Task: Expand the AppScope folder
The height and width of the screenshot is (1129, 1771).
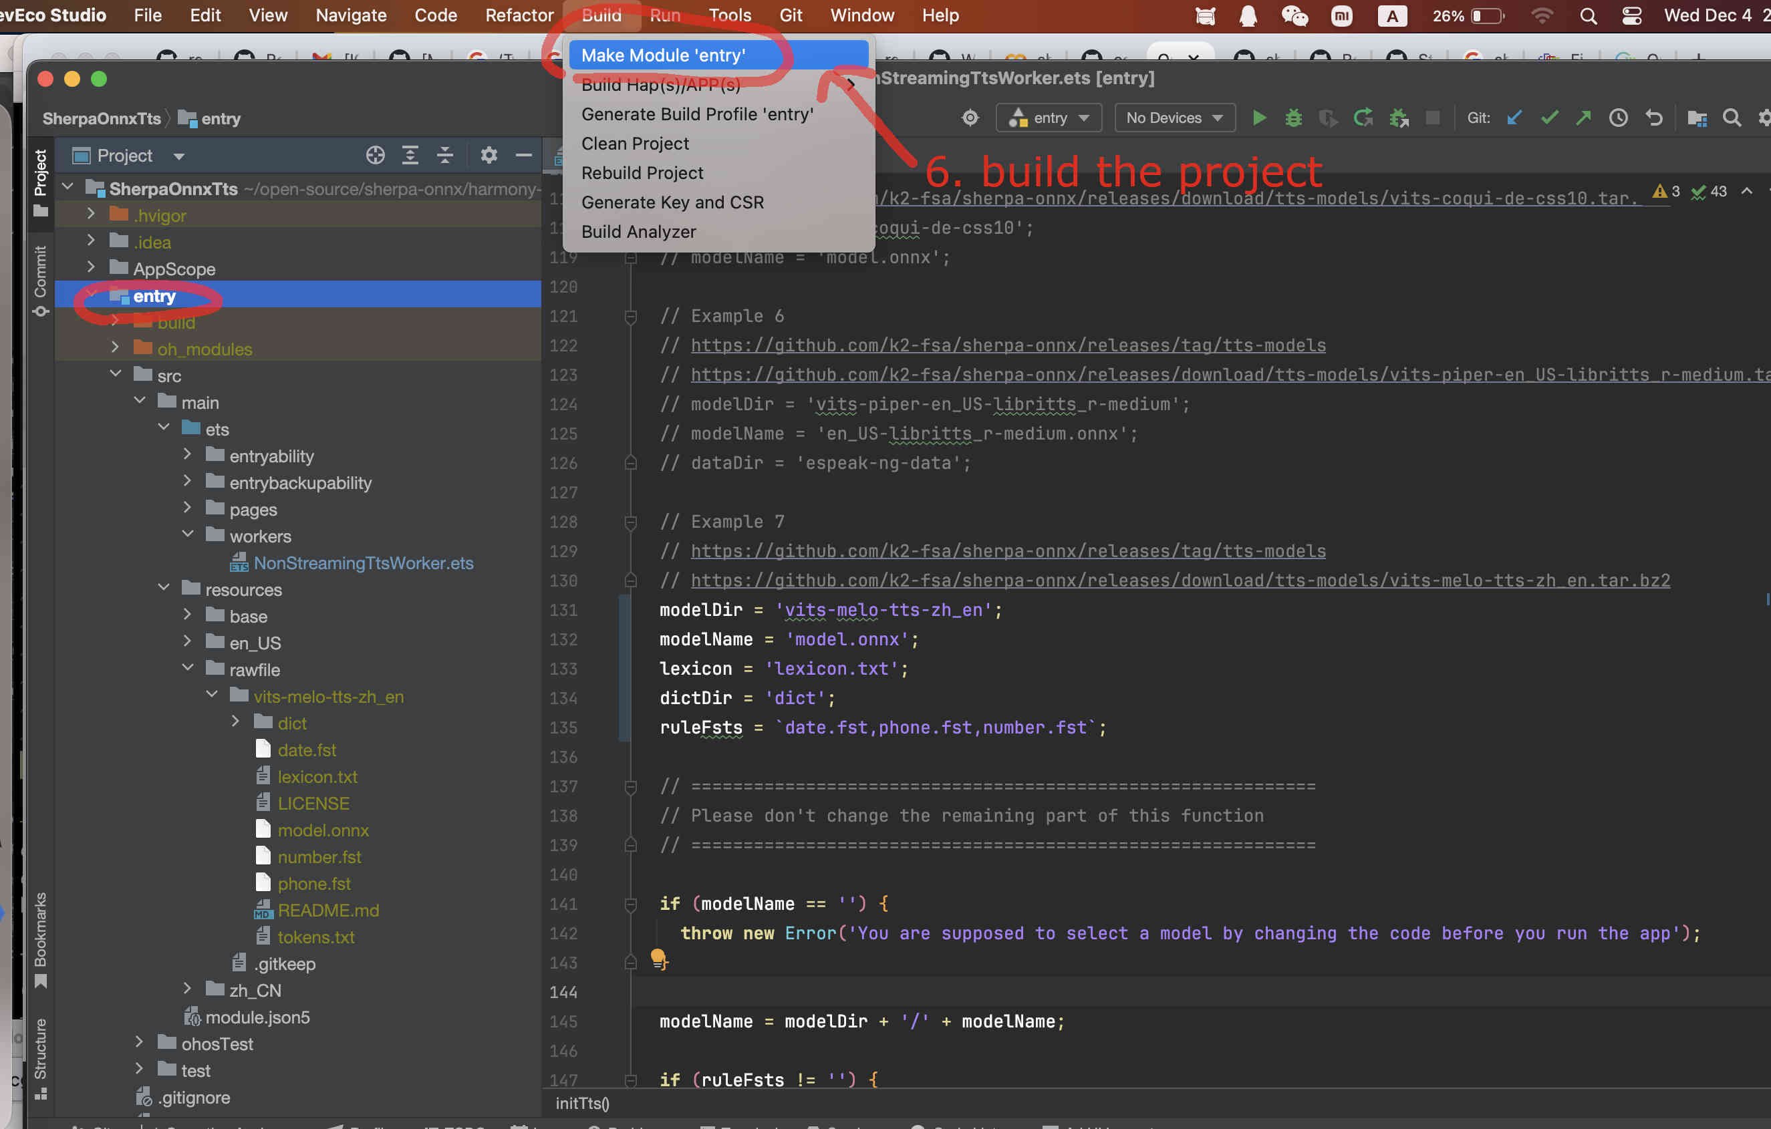Action: 90,267
